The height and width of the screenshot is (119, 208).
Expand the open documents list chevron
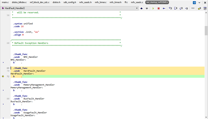[199, 3]
